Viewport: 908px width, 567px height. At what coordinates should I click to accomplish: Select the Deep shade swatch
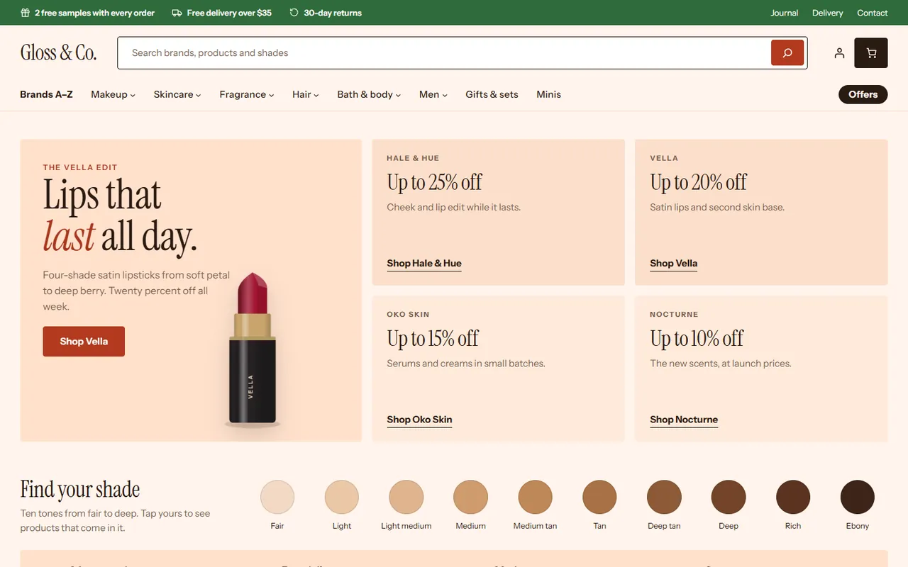[729, 497]
